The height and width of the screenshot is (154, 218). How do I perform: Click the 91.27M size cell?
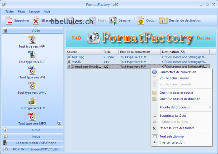point(109,57)
